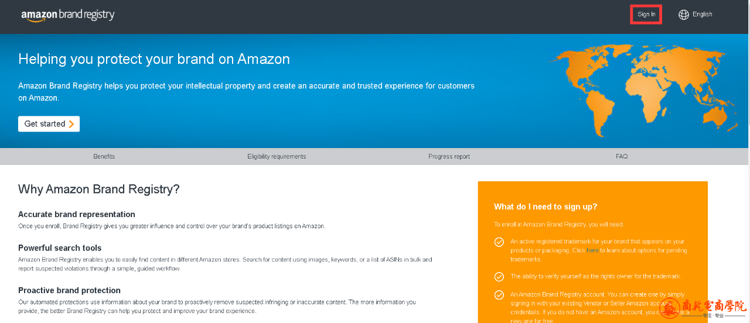Click the 'Powerful search tools' heading

point(60,248)
